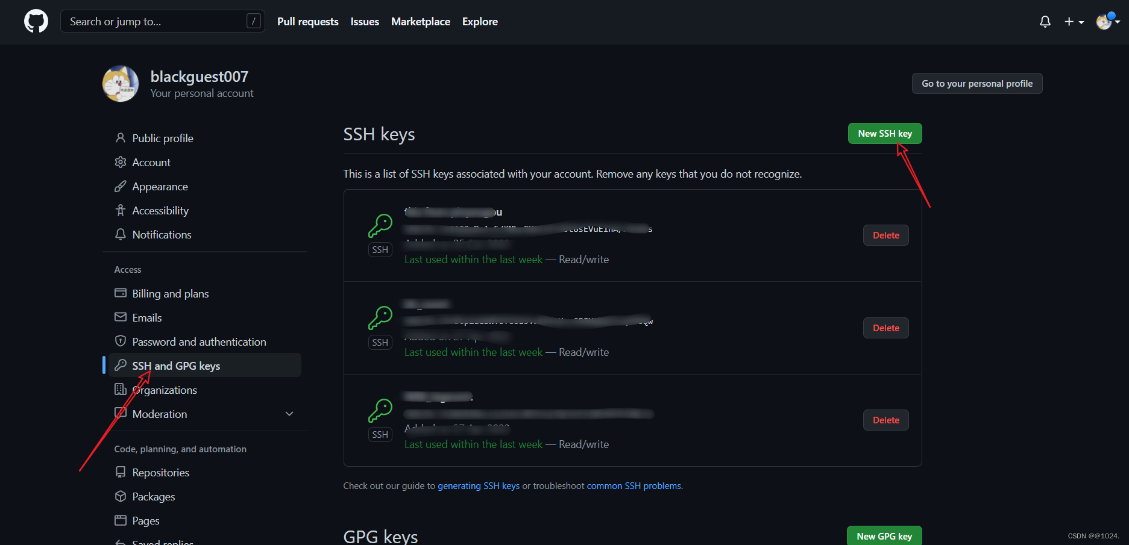The image size is (1129, 545).
Task: Delete the first SSH key
Action: pyautogui.click(x=886, y=235)
